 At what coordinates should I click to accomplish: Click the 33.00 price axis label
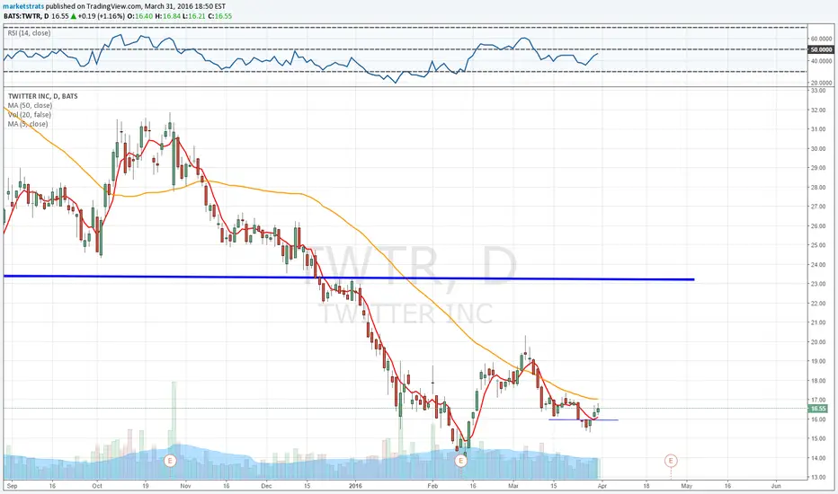[818, 91]
